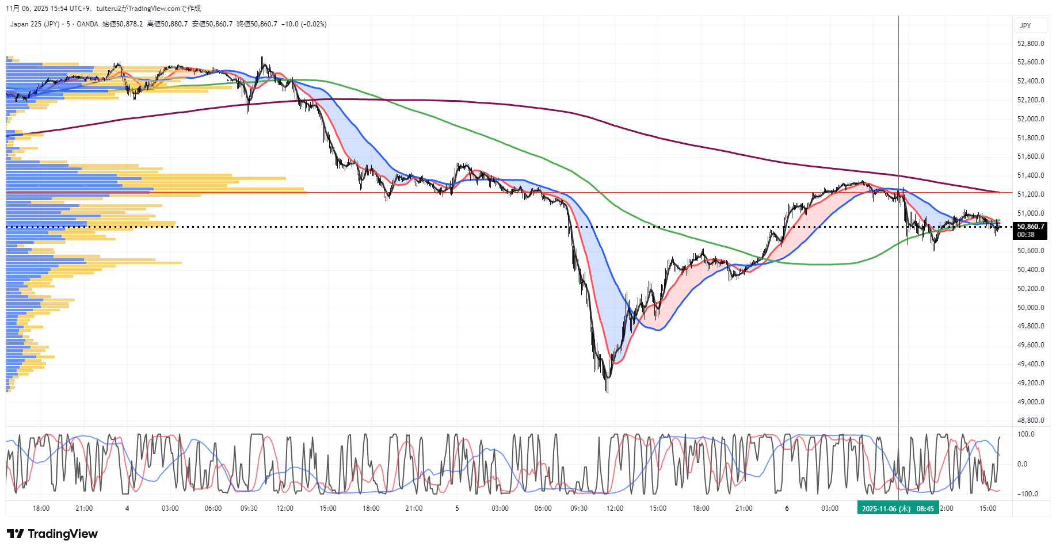Click the rightmost 15:00 time axis label
Image resolution: width=1056 pixels, height=551 pixels.
tap(988, 508)
